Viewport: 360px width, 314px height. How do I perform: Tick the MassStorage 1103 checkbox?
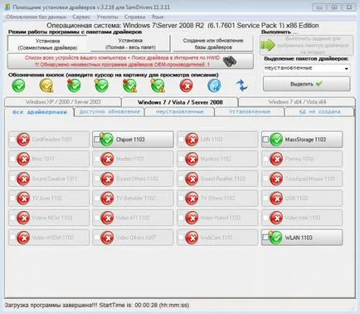[265, 139]
